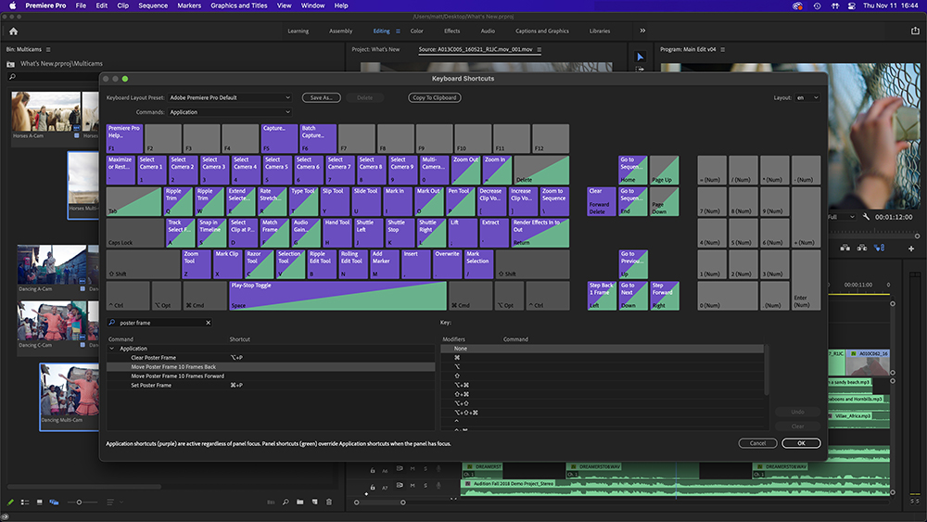Click the OK button
Image resolution: width=927 pixels, height=522 pixels.
point(801,443)
